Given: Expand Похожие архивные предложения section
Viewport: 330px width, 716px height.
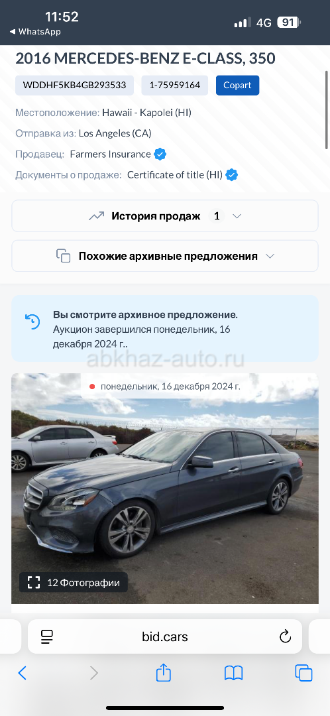Looking at the screenshot, I should pos(165,256).
